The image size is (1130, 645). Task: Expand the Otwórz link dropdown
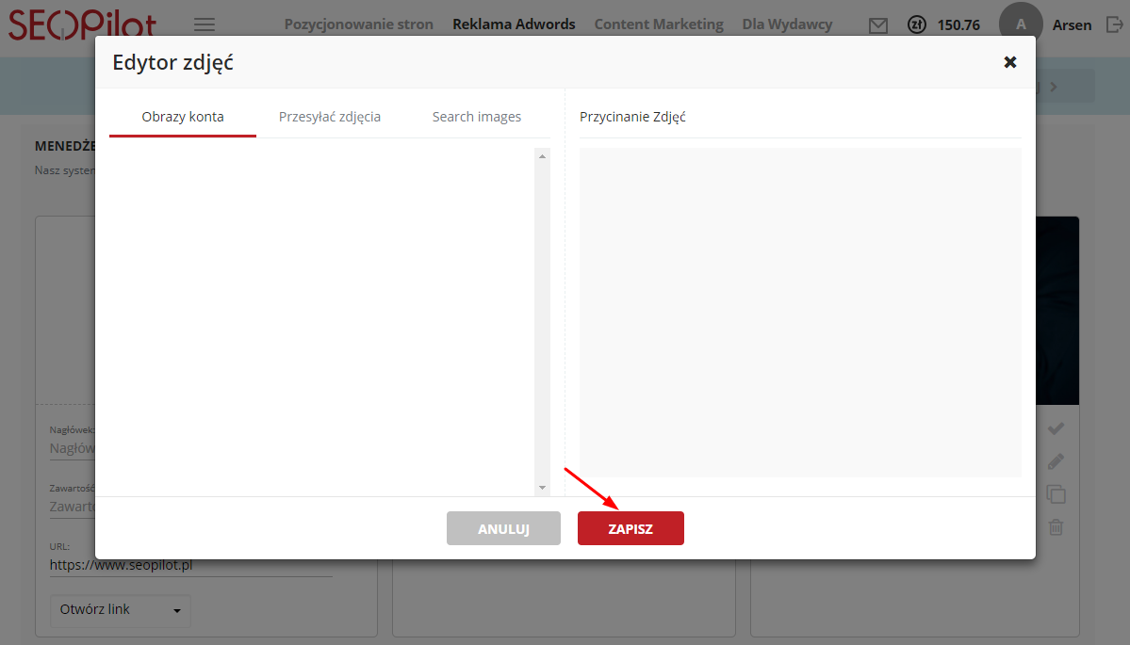coord(120,610)
